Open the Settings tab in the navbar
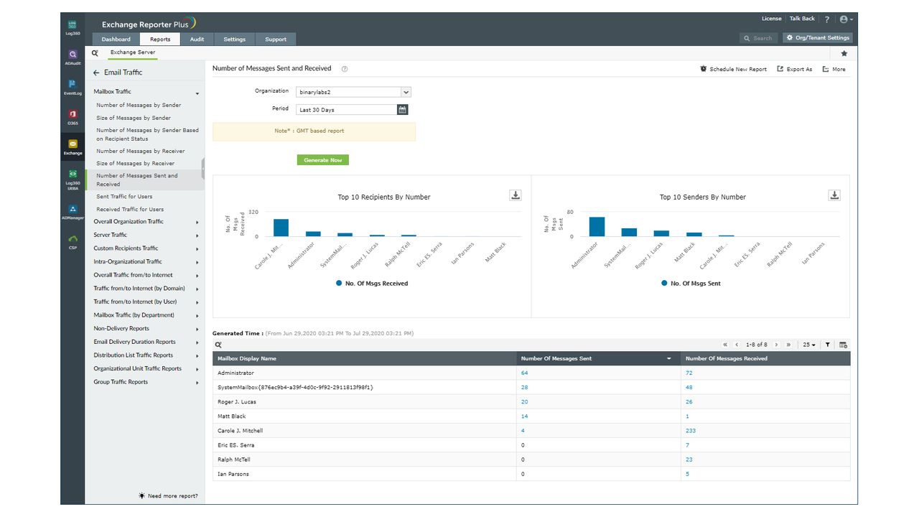Image resolution: width=919 pixels, height=517 pixels. point(235,39)
